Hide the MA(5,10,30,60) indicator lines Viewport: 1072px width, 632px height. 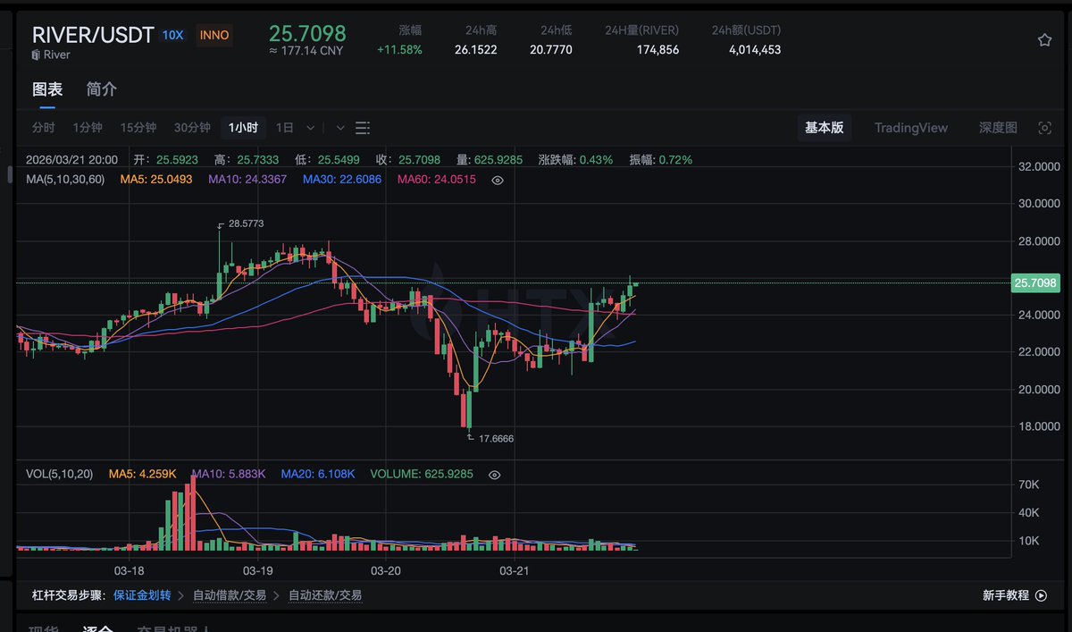click(498, 180)
